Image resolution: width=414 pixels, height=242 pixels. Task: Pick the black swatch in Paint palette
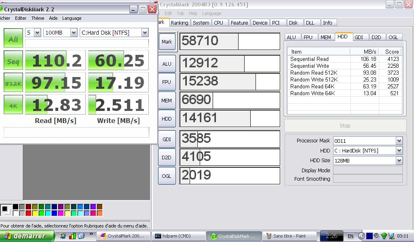click(x=16, y=207)
